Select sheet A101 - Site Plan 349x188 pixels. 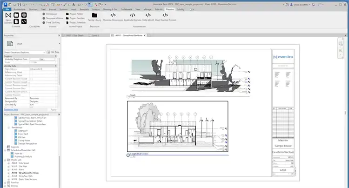[20, 167]
